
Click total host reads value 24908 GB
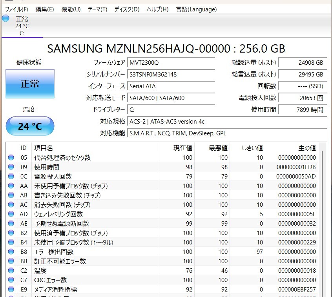(x=303, y=63)
